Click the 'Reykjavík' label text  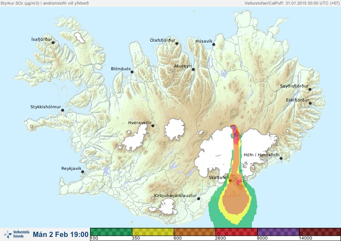(71, 169)
